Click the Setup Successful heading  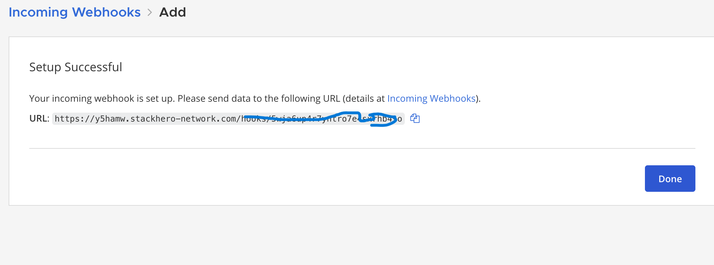point(76,67)
